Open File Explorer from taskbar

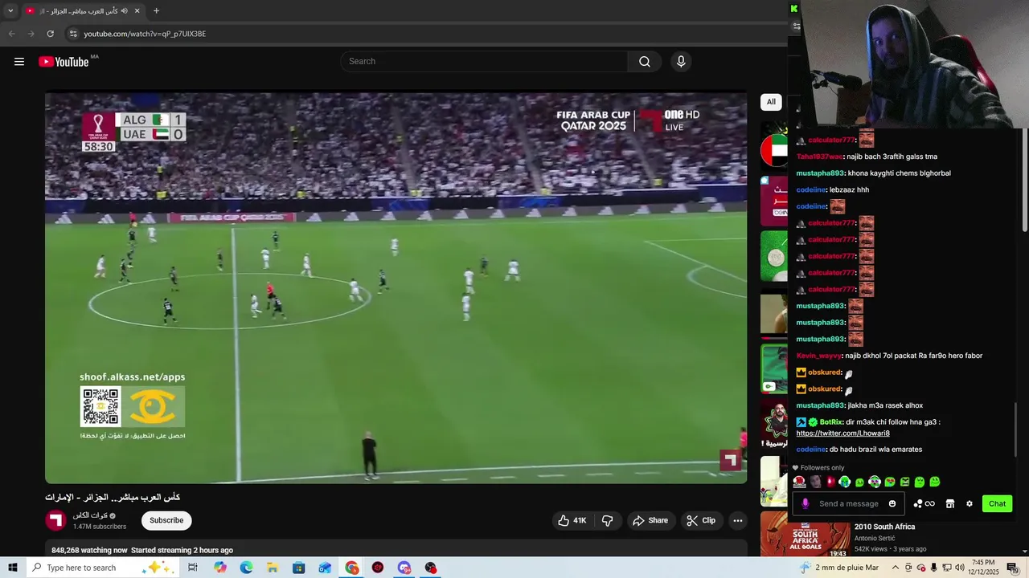[273, 568]
